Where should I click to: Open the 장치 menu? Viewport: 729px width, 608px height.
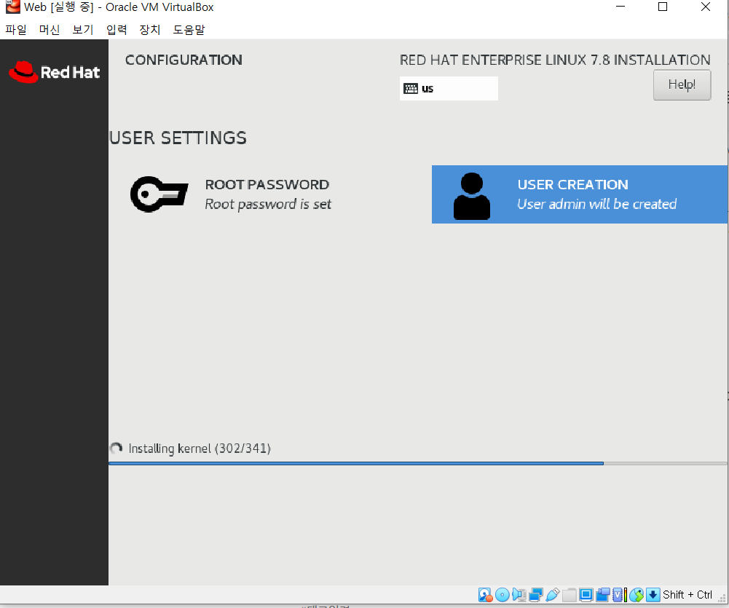click(x=150, y=30)
